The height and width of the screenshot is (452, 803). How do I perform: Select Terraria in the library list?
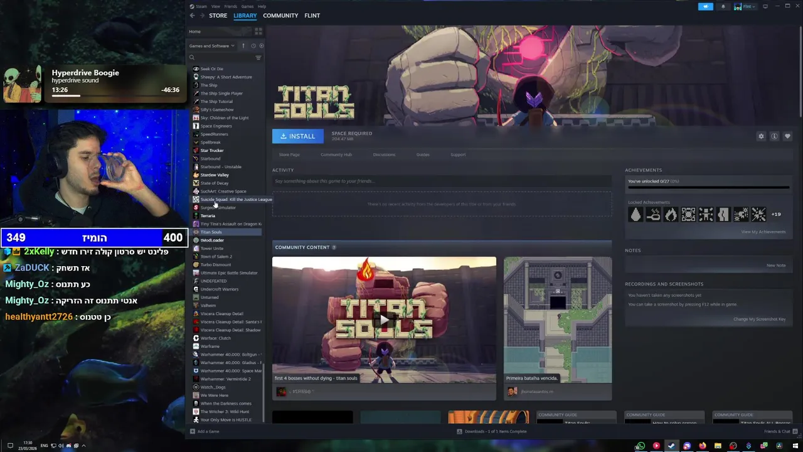pyautogui.click(x=208, y=216)
